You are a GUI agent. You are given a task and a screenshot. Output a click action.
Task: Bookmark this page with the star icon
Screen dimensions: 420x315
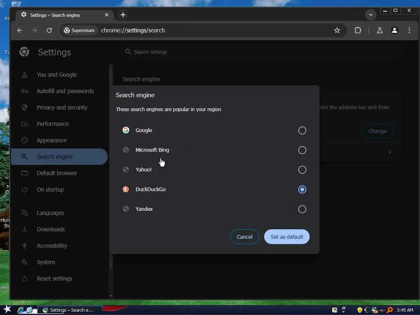337,30
